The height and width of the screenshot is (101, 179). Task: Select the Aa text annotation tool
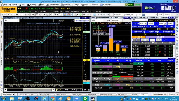(x=33, y=15)
